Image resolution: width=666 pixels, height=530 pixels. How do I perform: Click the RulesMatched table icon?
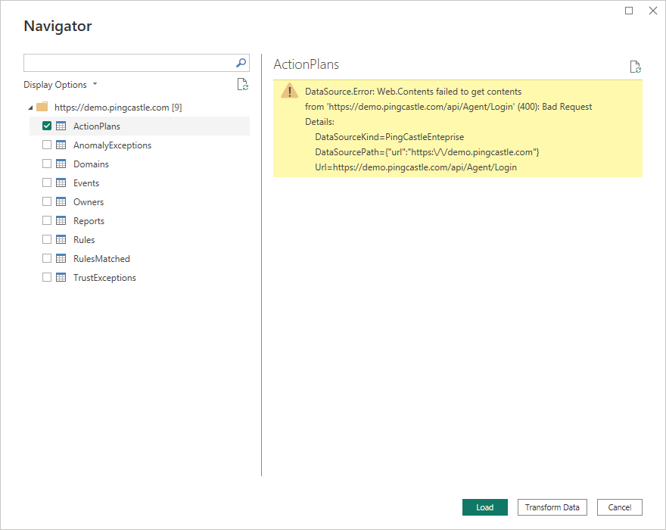click(x=61, y=258)
